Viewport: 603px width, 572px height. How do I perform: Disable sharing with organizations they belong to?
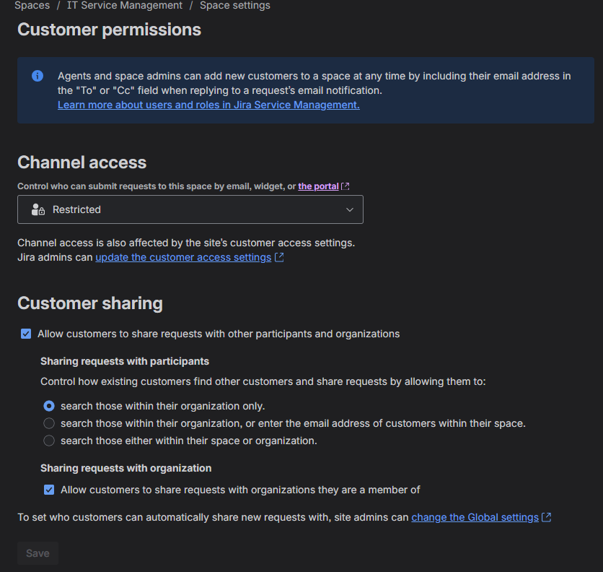[48, 490]
